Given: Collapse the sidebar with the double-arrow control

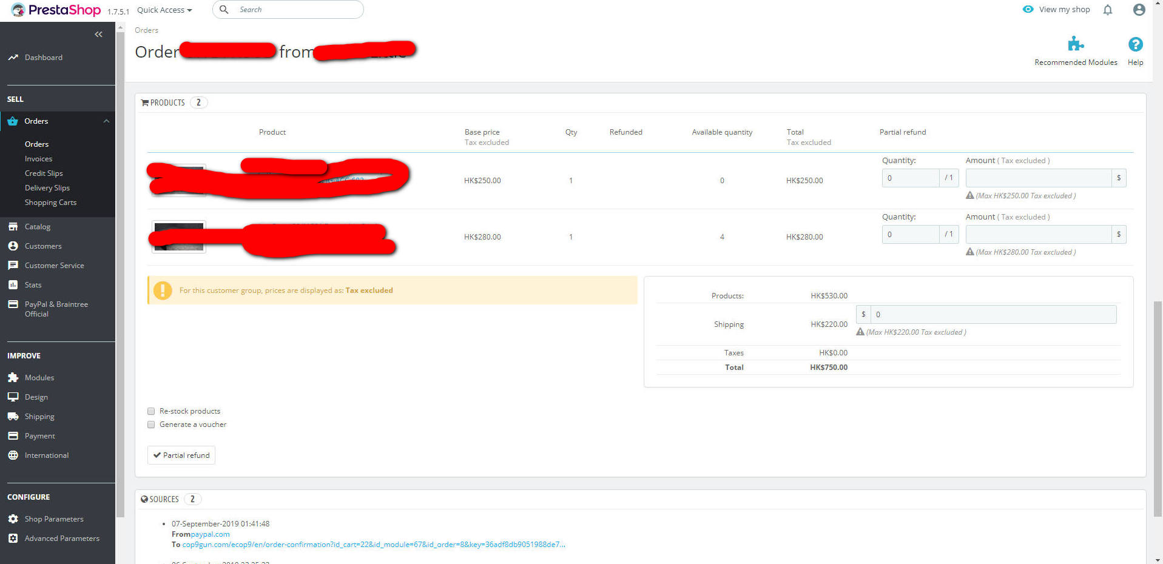Looking at the screenshot, I should [x=98, y=34].
